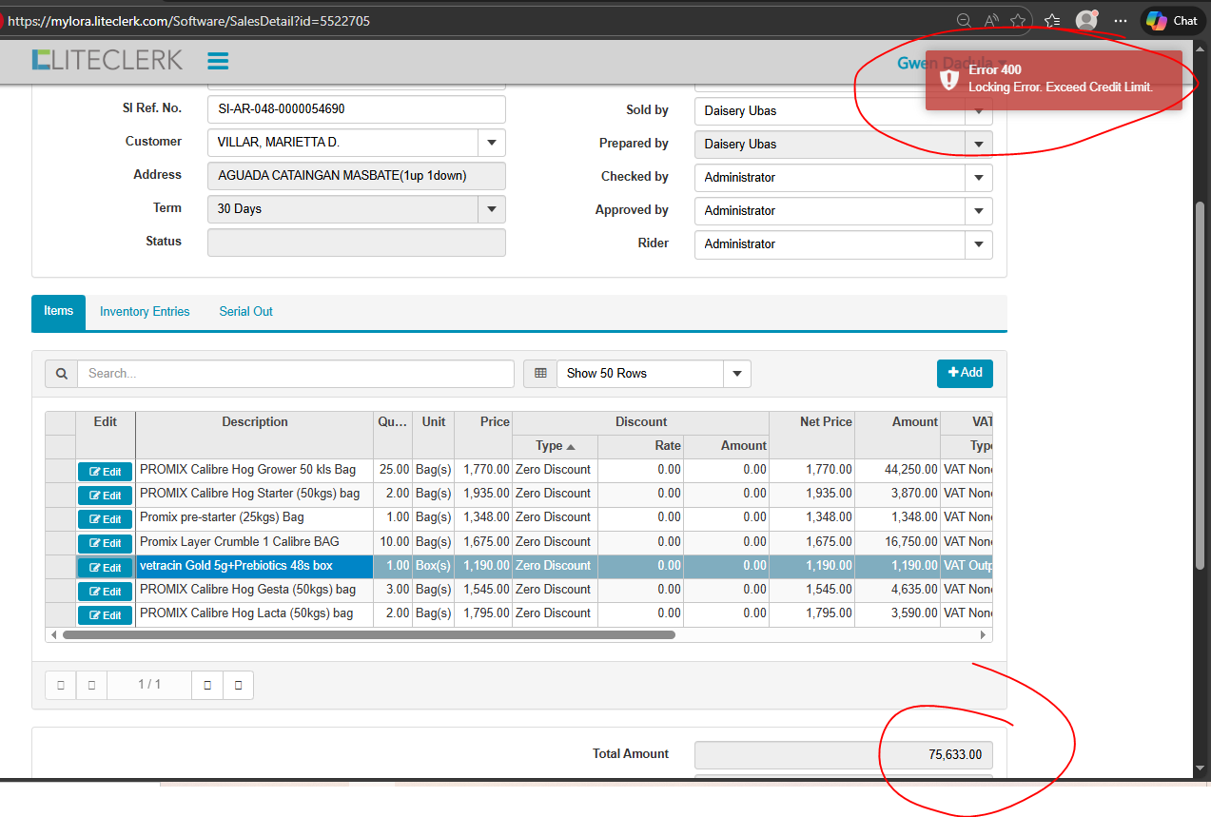Click the table grid icon beside Show 50 Rows
Image resolution: width=1211 pixels, height=817 pixels.
(x=540, y=374)
